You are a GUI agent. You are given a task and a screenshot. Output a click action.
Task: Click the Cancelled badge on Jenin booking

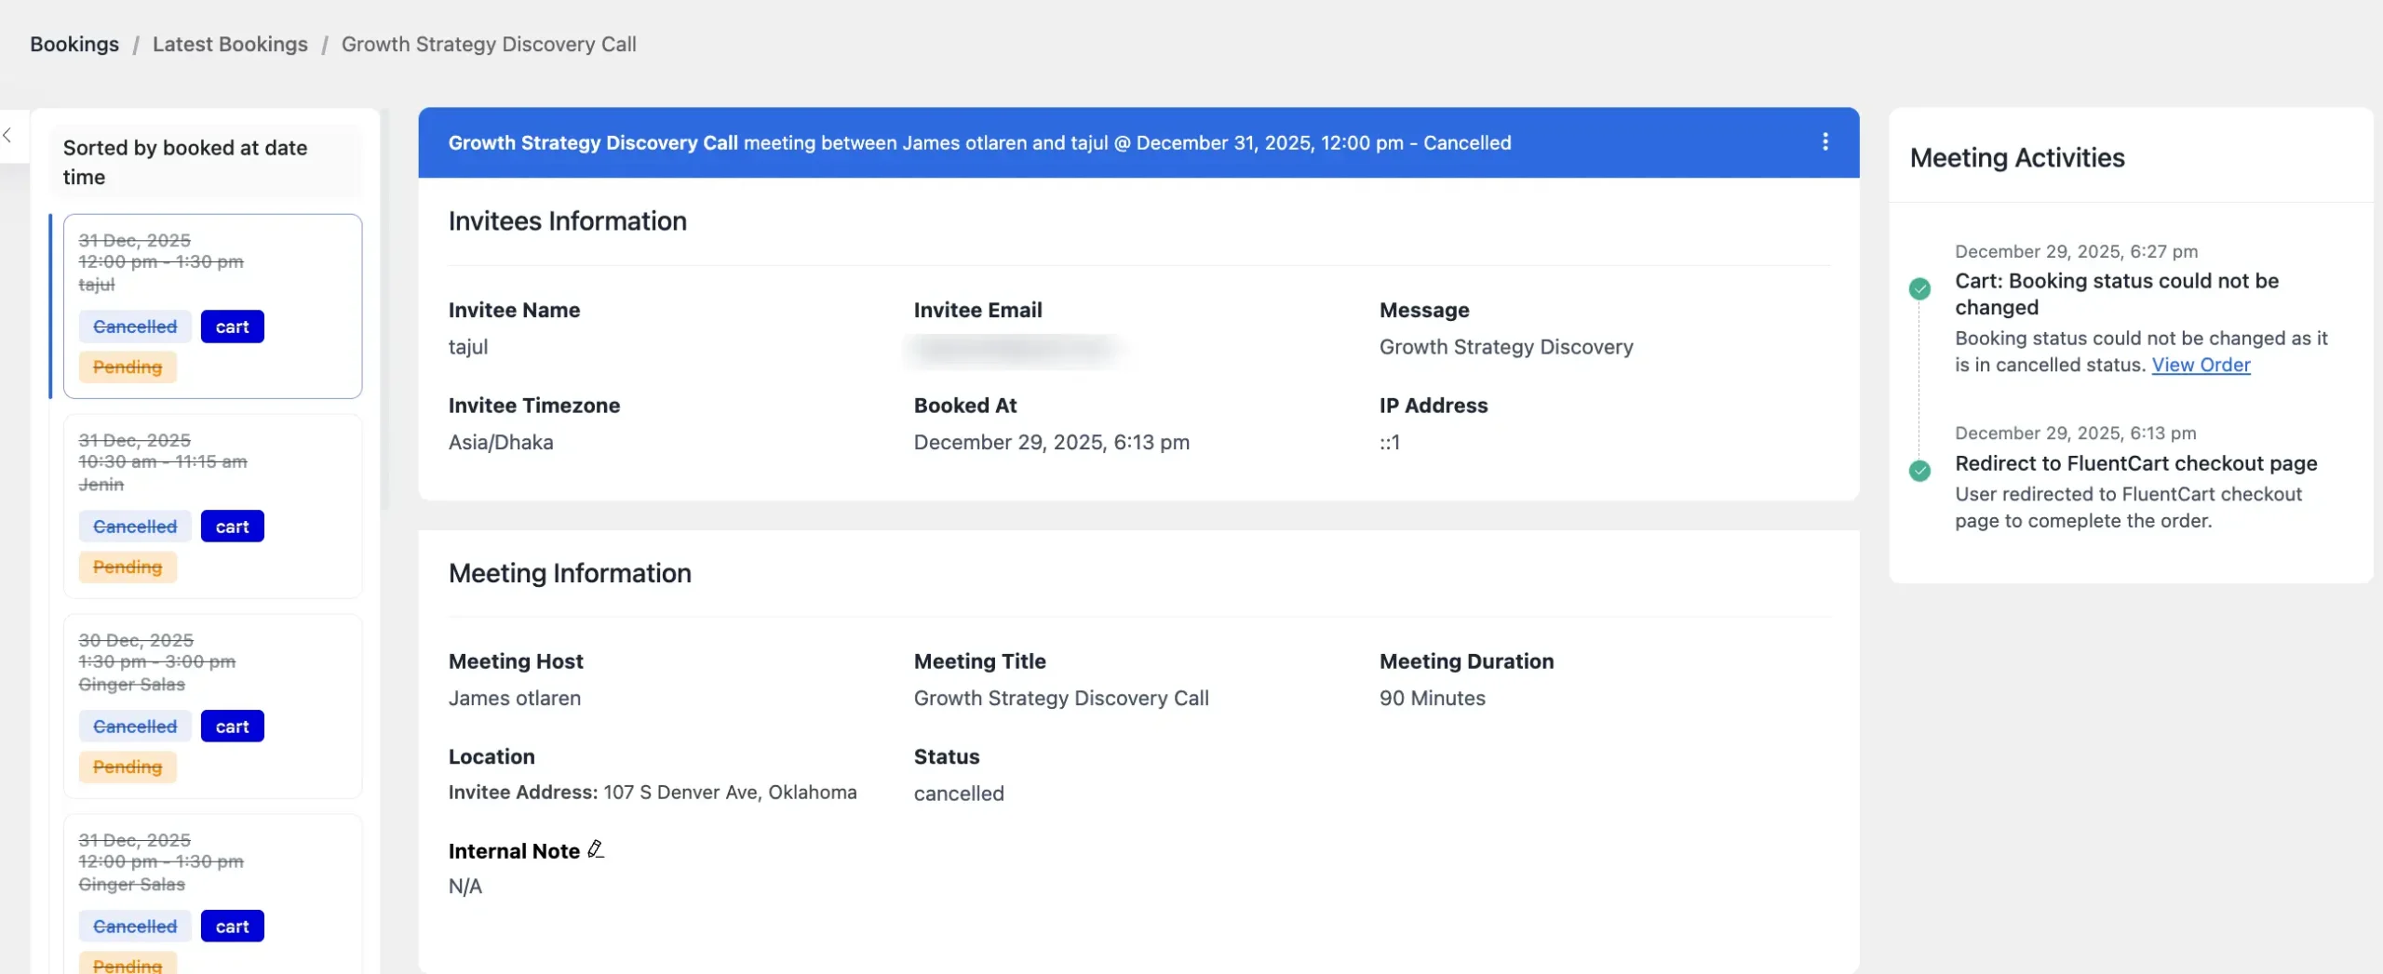(x=135, y=527)
